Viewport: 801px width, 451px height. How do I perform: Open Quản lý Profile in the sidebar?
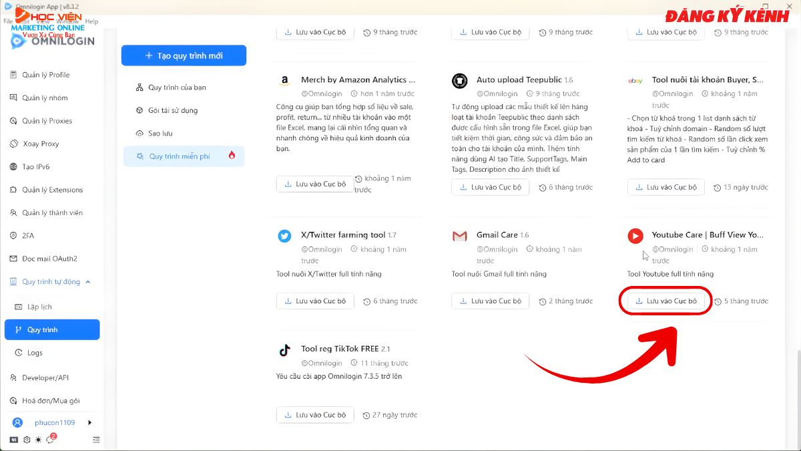(x=45, y=75)
